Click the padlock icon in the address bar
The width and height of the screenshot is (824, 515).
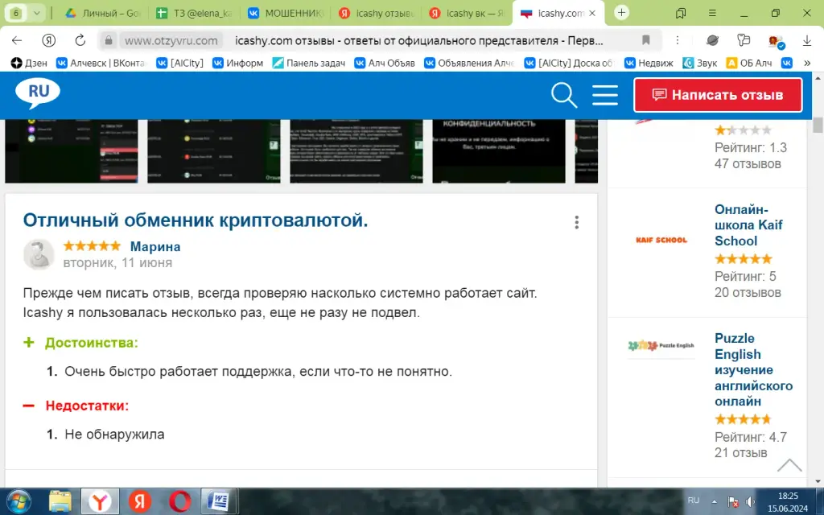109,40
